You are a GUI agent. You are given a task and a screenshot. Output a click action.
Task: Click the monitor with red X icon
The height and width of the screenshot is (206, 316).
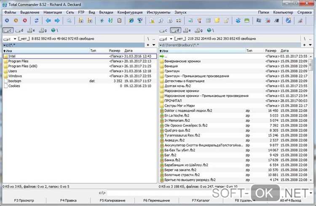coord(268,20)
